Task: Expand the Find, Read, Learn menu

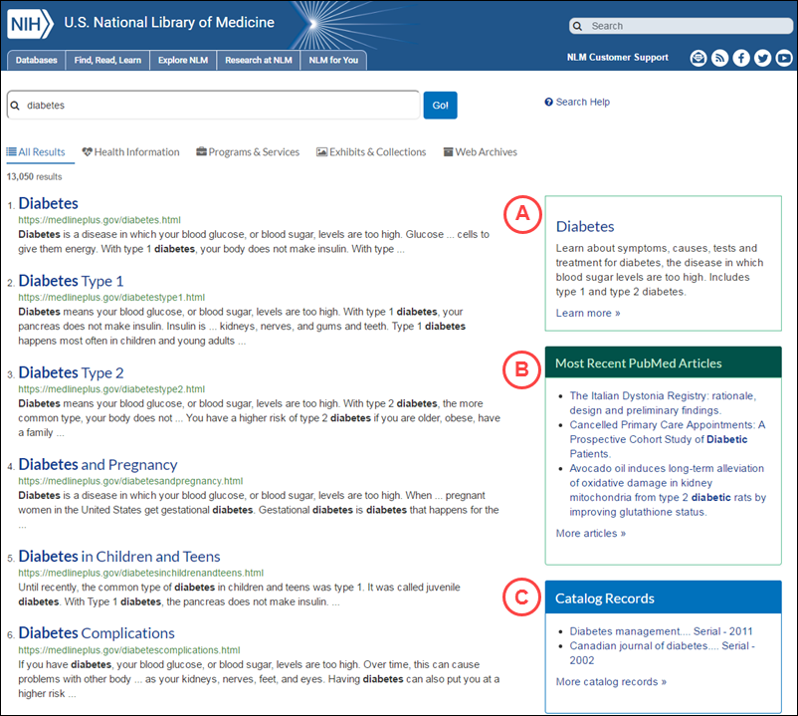Action: click(x=107, y=61)
